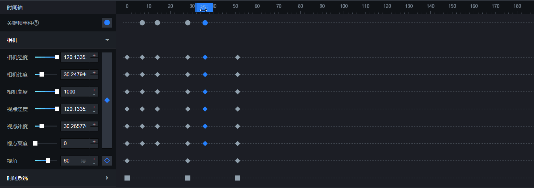534x188 pixels.
Task: Select the blue keyframe event circle at frame 35
Action: [x=205, y=23]
